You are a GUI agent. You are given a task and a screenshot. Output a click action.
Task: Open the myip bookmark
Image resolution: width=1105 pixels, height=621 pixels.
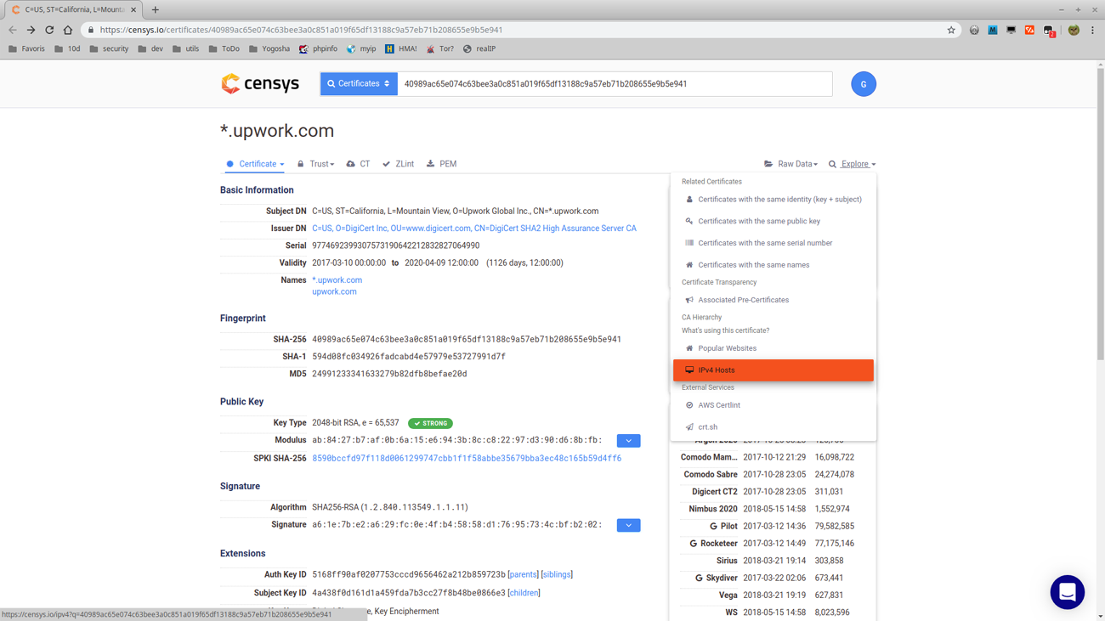[361, 48]
